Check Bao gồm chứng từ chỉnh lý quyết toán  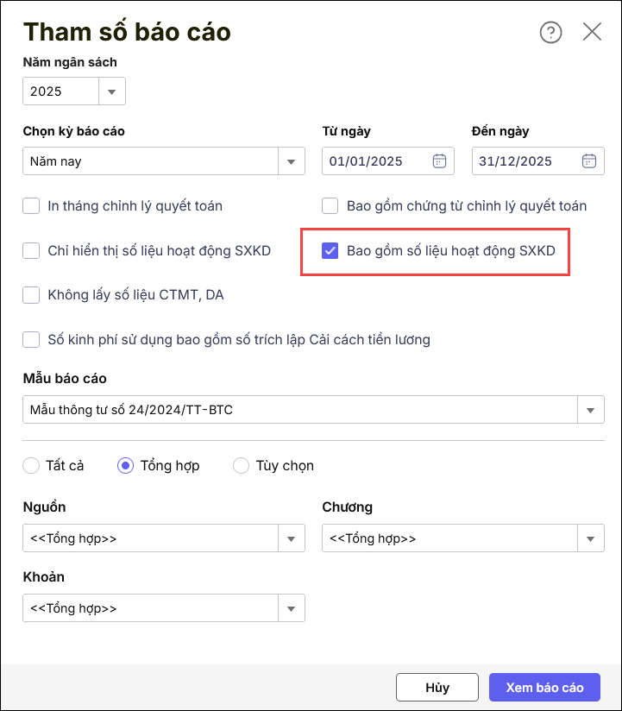tap(330, 206)
